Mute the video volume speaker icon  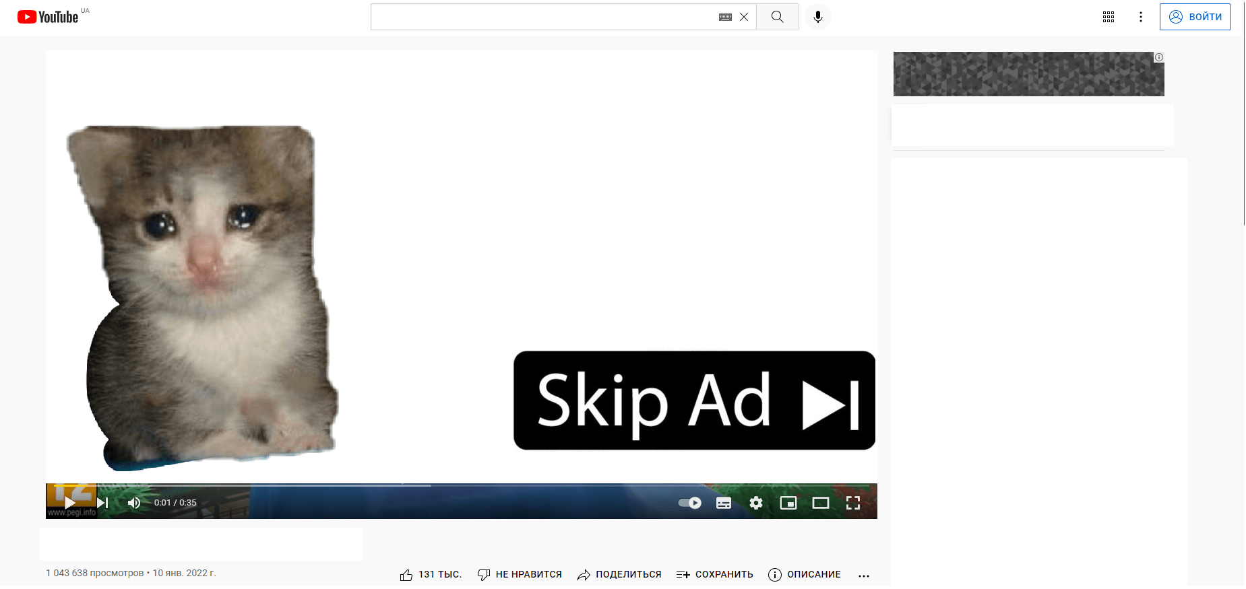pos(134,503)
